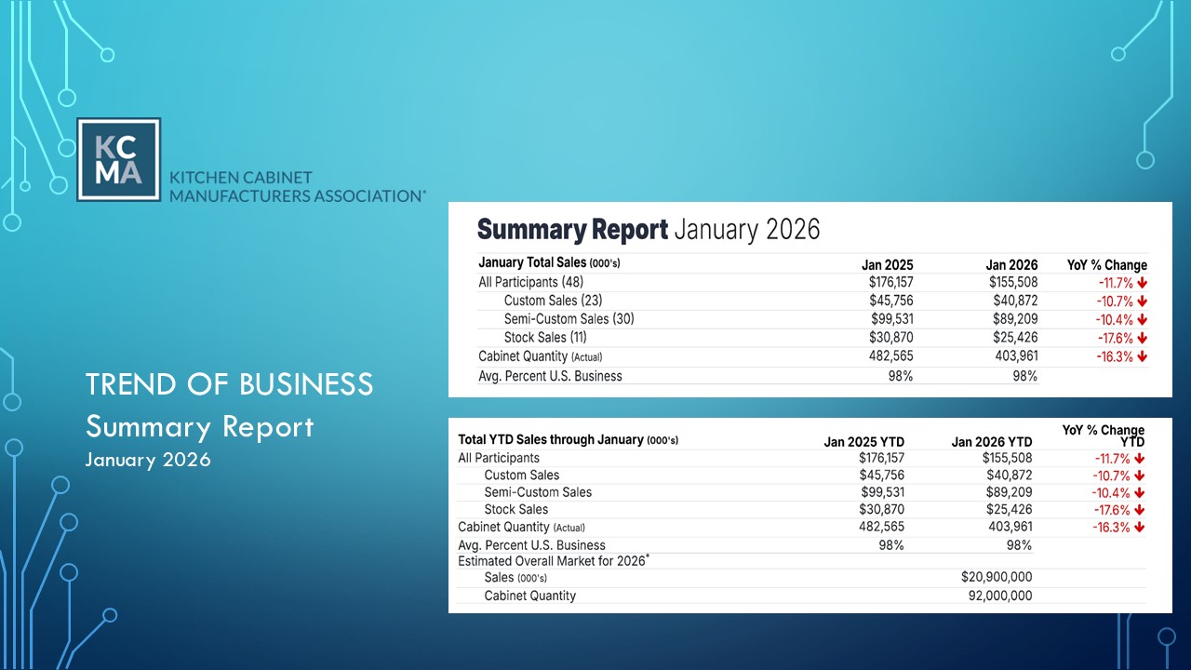Select 'Semi-Custom Sales (30)' row label
1191x670 pixels.
pyautogui.click(x=569, y=319)
